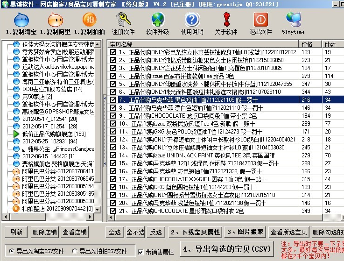Uncheck item 4 izzue 百家布 checkbox
The width and height of the screenshot is (344, 261).
point(113,76)
